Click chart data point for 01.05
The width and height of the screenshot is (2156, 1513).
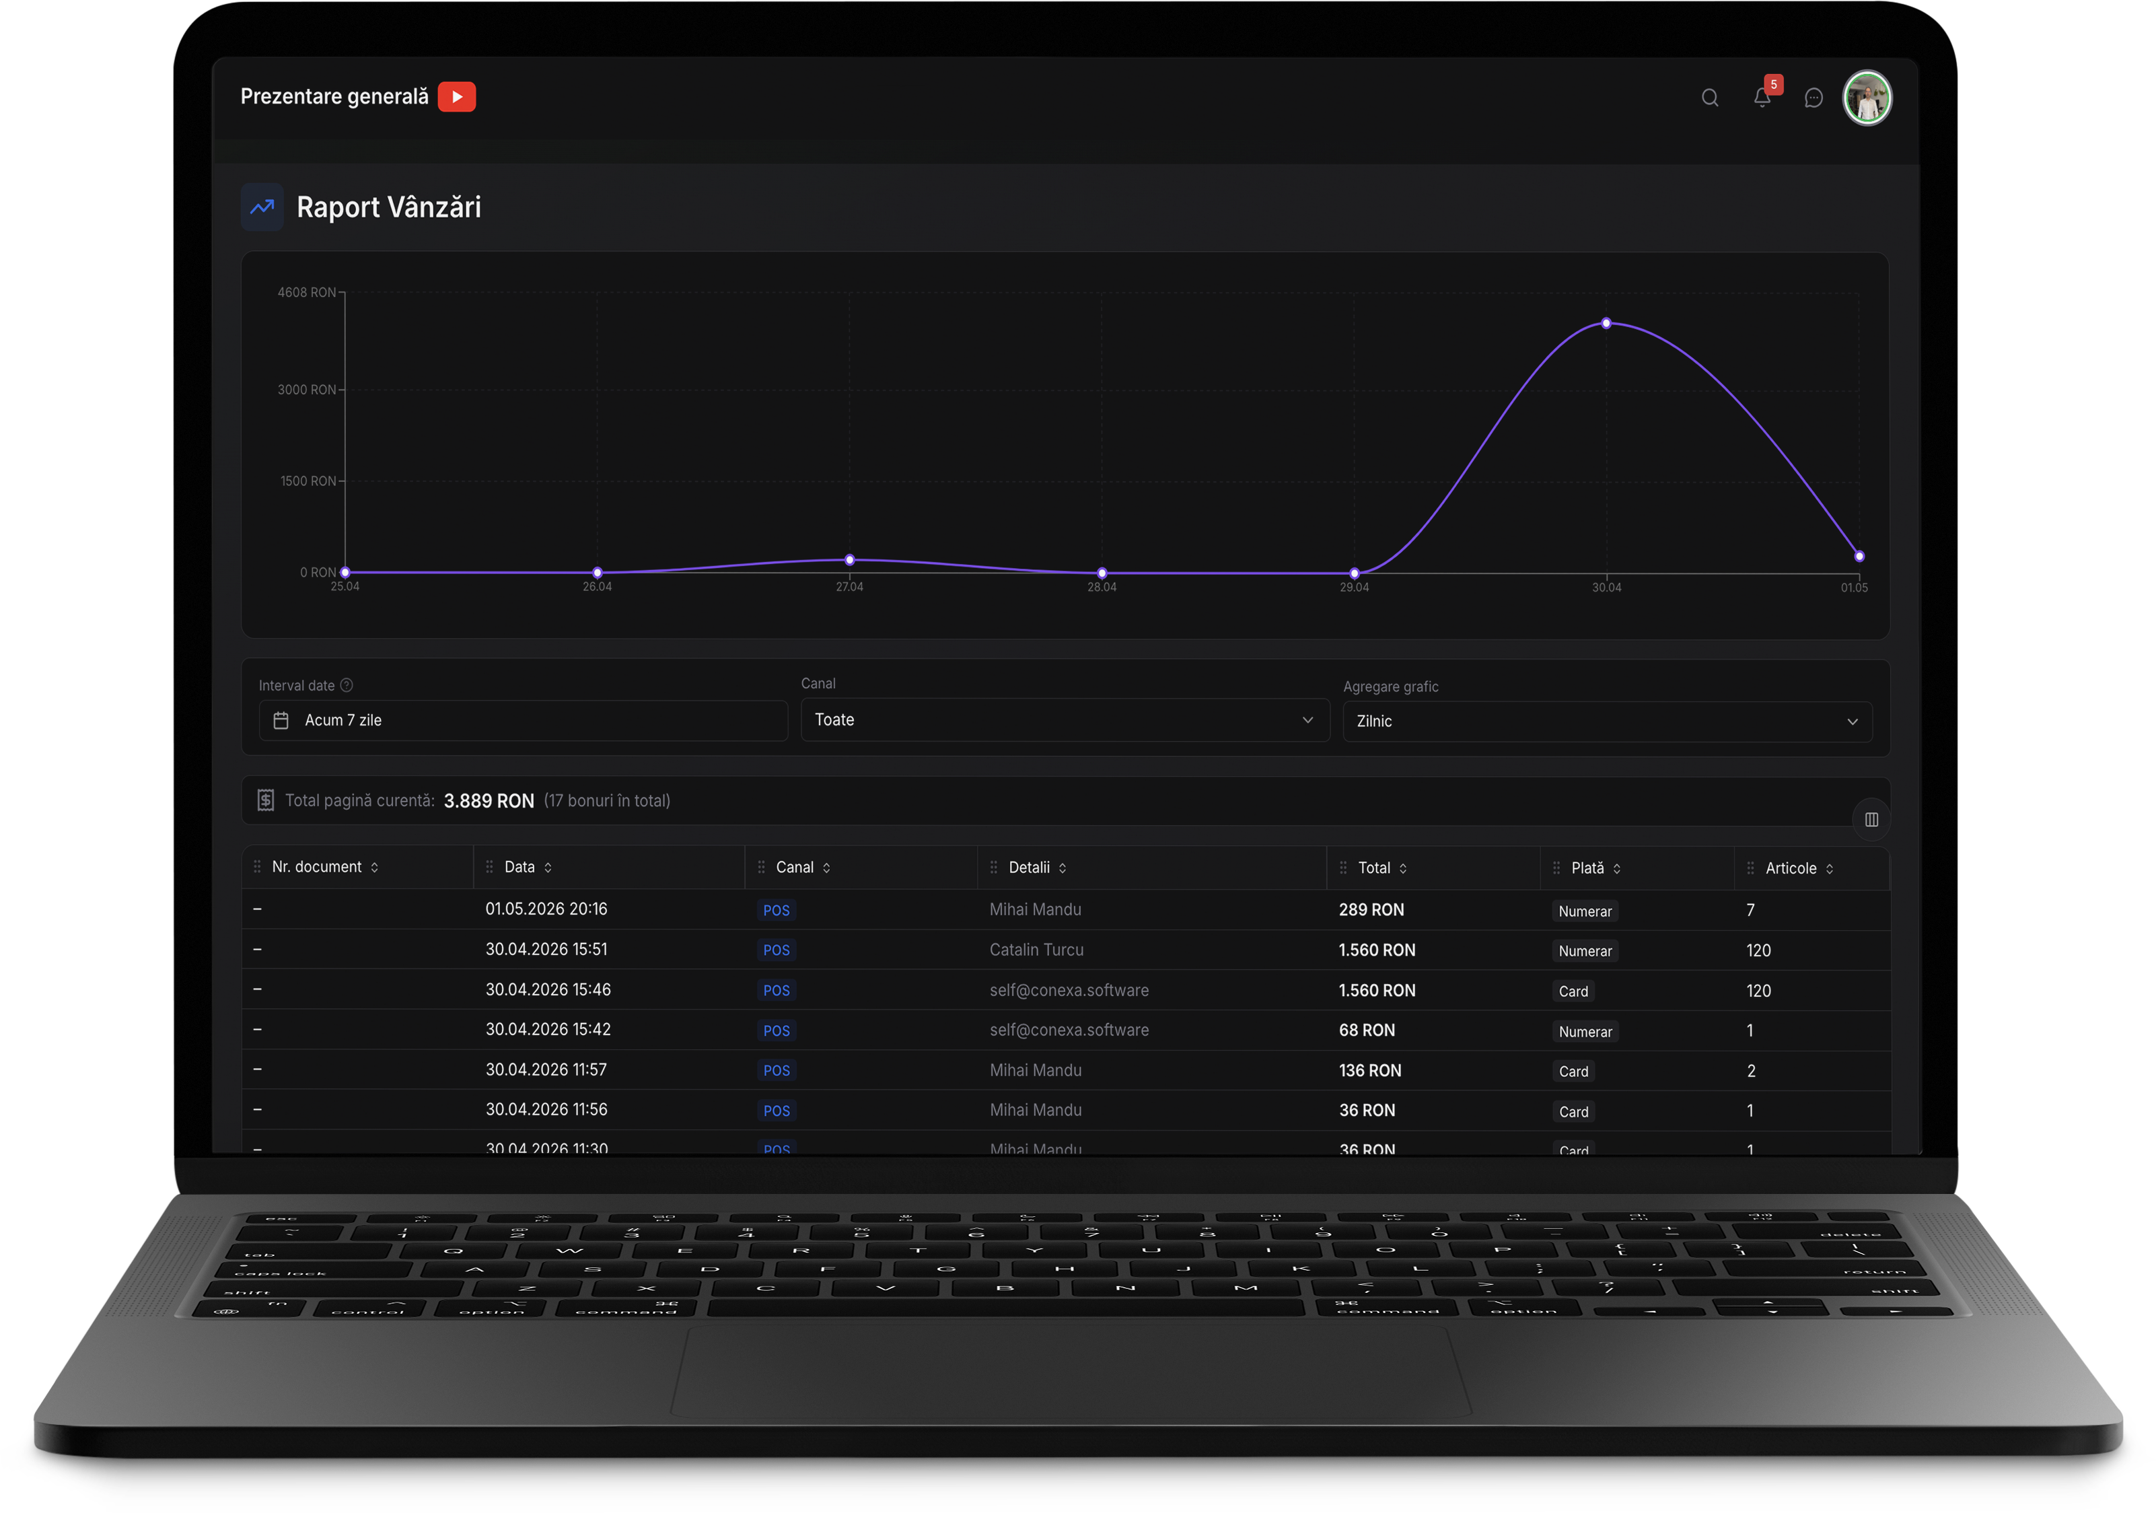[x=1859, y=557]
